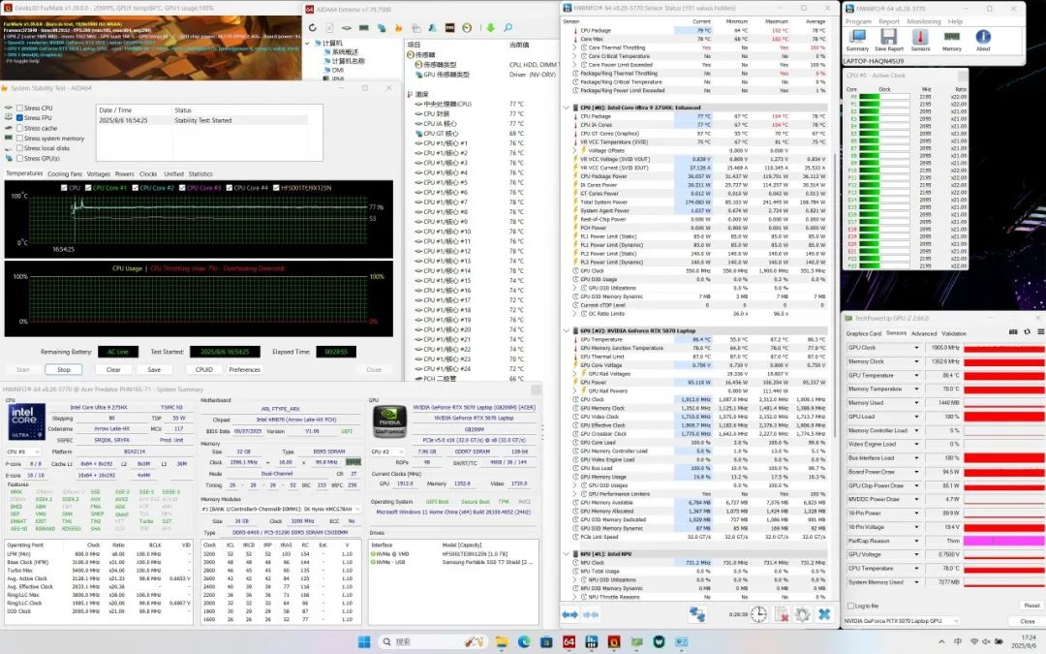Screen dimensions: 1046x654
Task: Uncheck the Stress FPU checkbox
Action: click(x=20, y=118)
